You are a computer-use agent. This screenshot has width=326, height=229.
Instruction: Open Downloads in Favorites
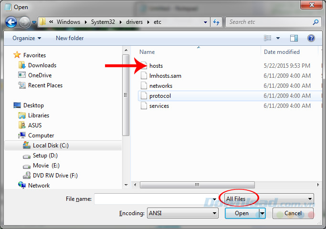point(42,65)
